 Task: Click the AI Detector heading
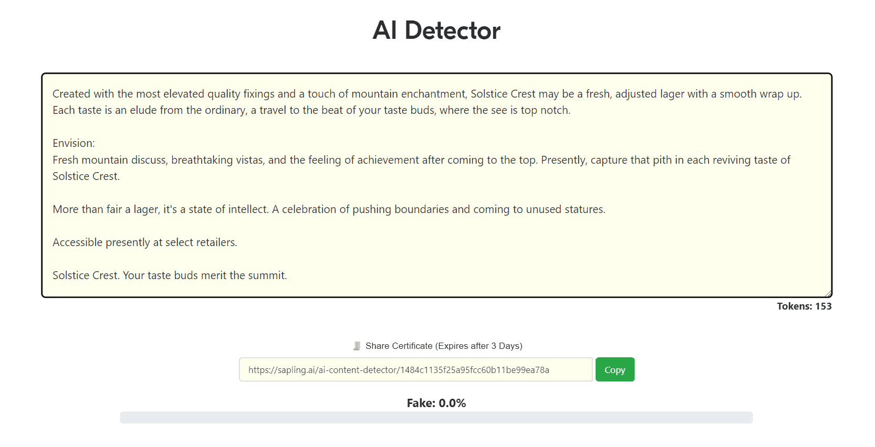[x=436, y=30]
